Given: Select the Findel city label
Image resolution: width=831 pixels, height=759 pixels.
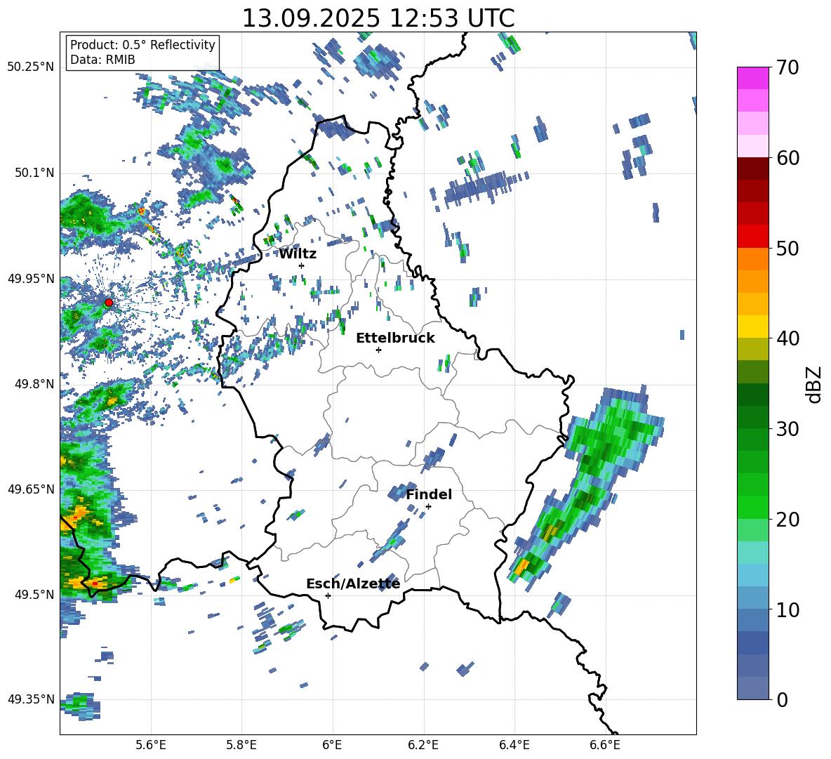Looking at the screenshot, I should coord(429,494).
